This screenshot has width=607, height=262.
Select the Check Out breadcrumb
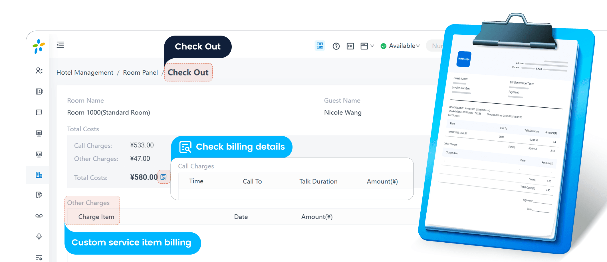[188, 72]
